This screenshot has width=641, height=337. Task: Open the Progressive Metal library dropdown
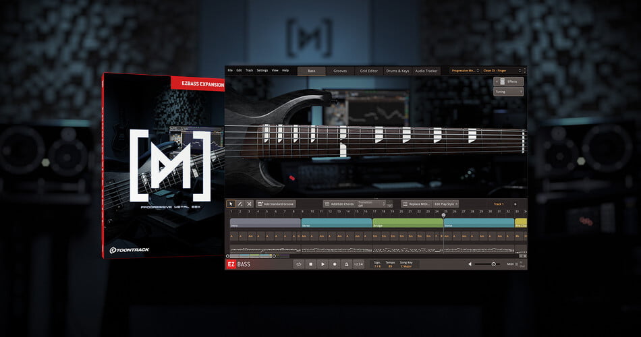click(465, 71)
